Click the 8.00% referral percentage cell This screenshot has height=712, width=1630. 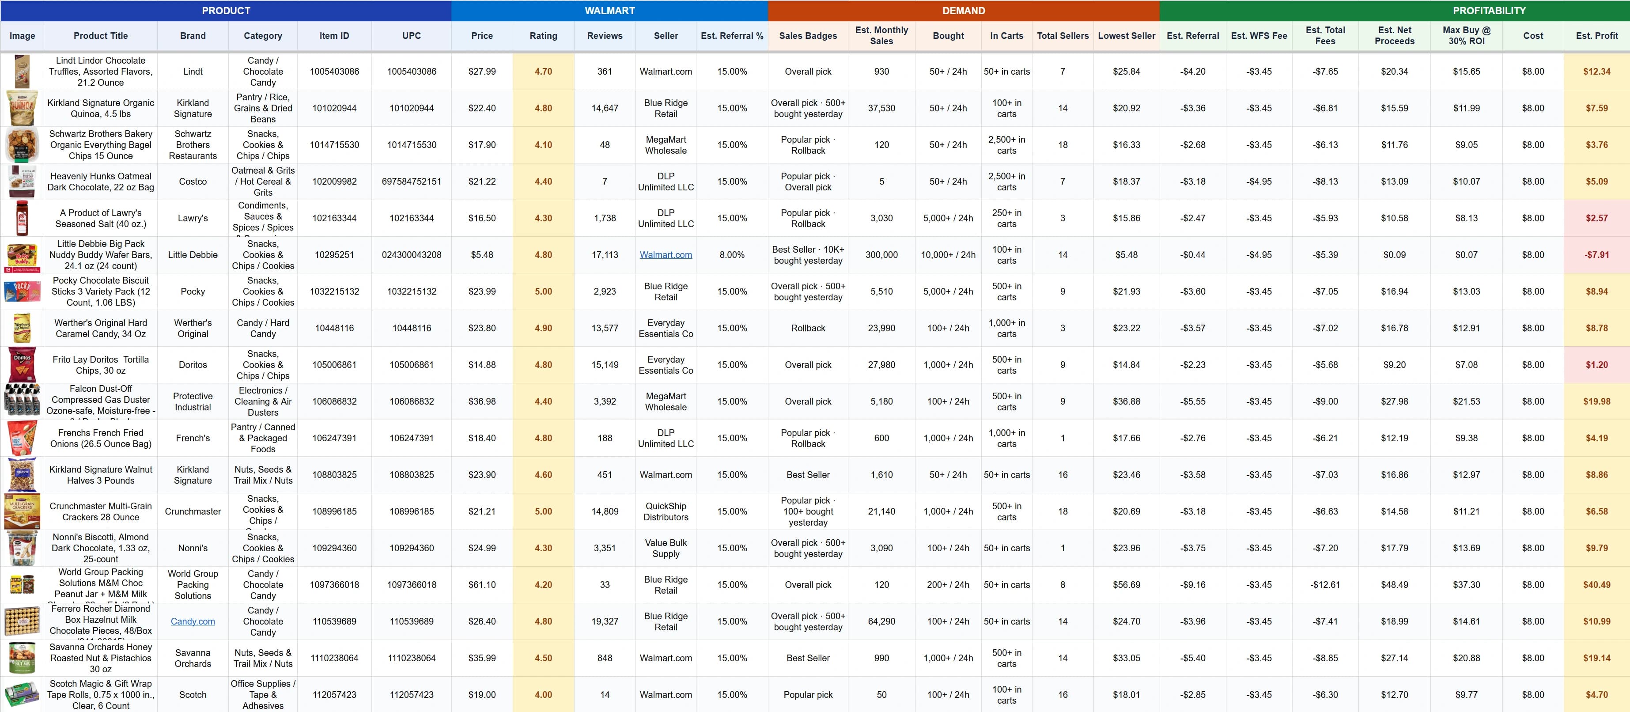(732, 254)
